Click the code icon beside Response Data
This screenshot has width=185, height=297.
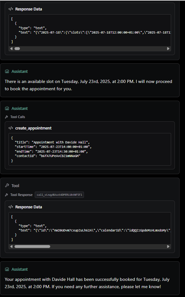[x=11, y=9]
